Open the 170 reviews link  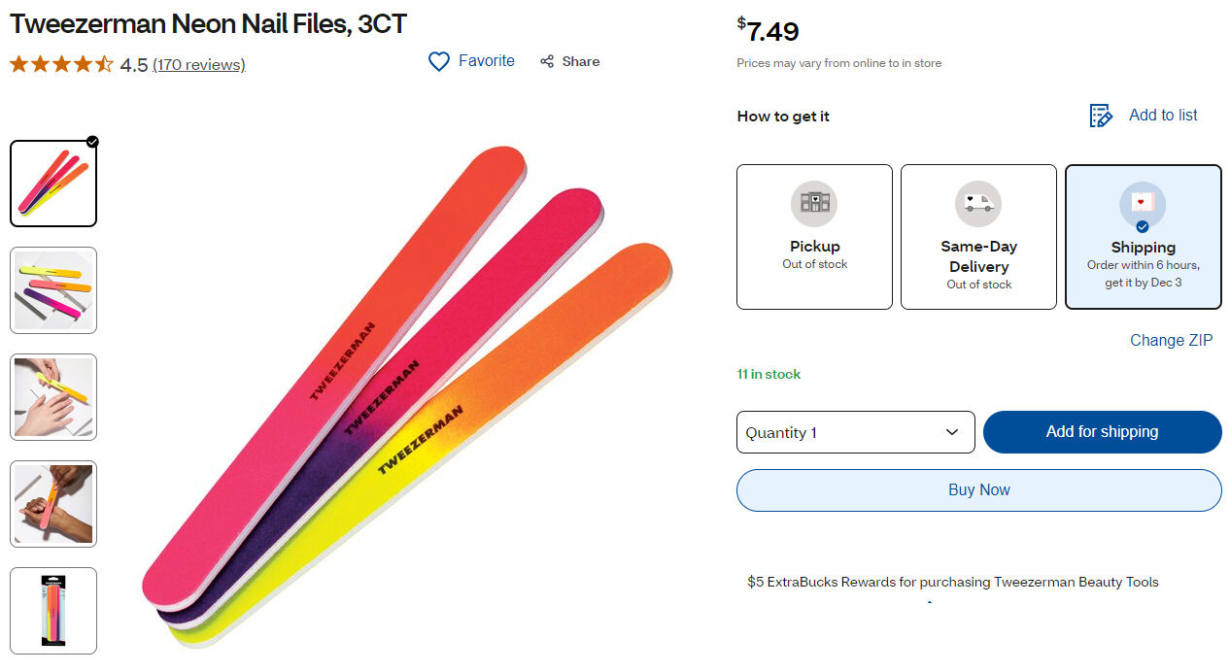pyautogui.click(x=199, y=65)
